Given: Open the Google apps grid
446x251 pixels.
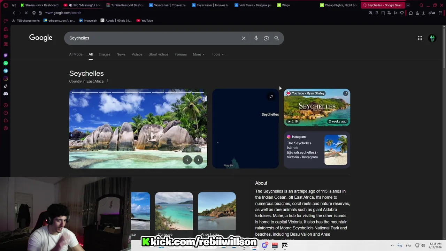Looking at the screenshot, I should [420, 38].
